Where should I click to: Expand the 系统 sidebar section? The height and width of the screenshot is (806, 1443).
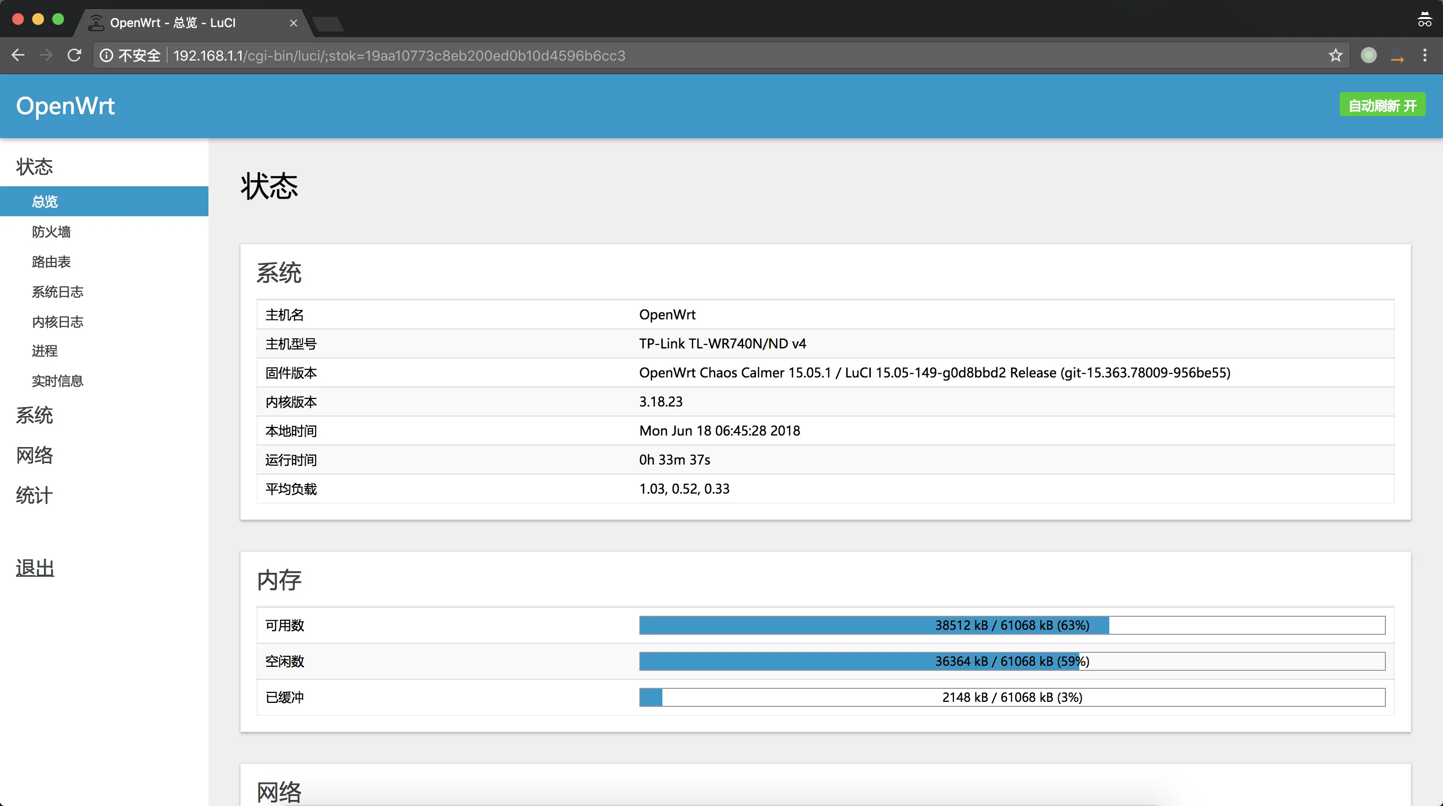[35, 416]
